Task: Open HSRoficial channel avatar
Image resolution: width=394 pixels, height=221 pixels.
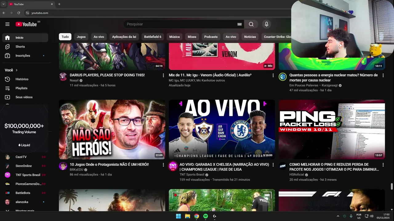Action: pos(283,166)
